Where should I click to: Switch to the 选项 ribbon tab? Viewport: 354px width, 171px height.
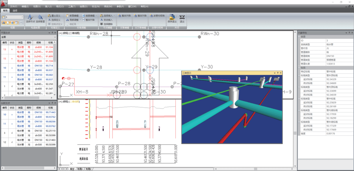(x=15, y=11)
